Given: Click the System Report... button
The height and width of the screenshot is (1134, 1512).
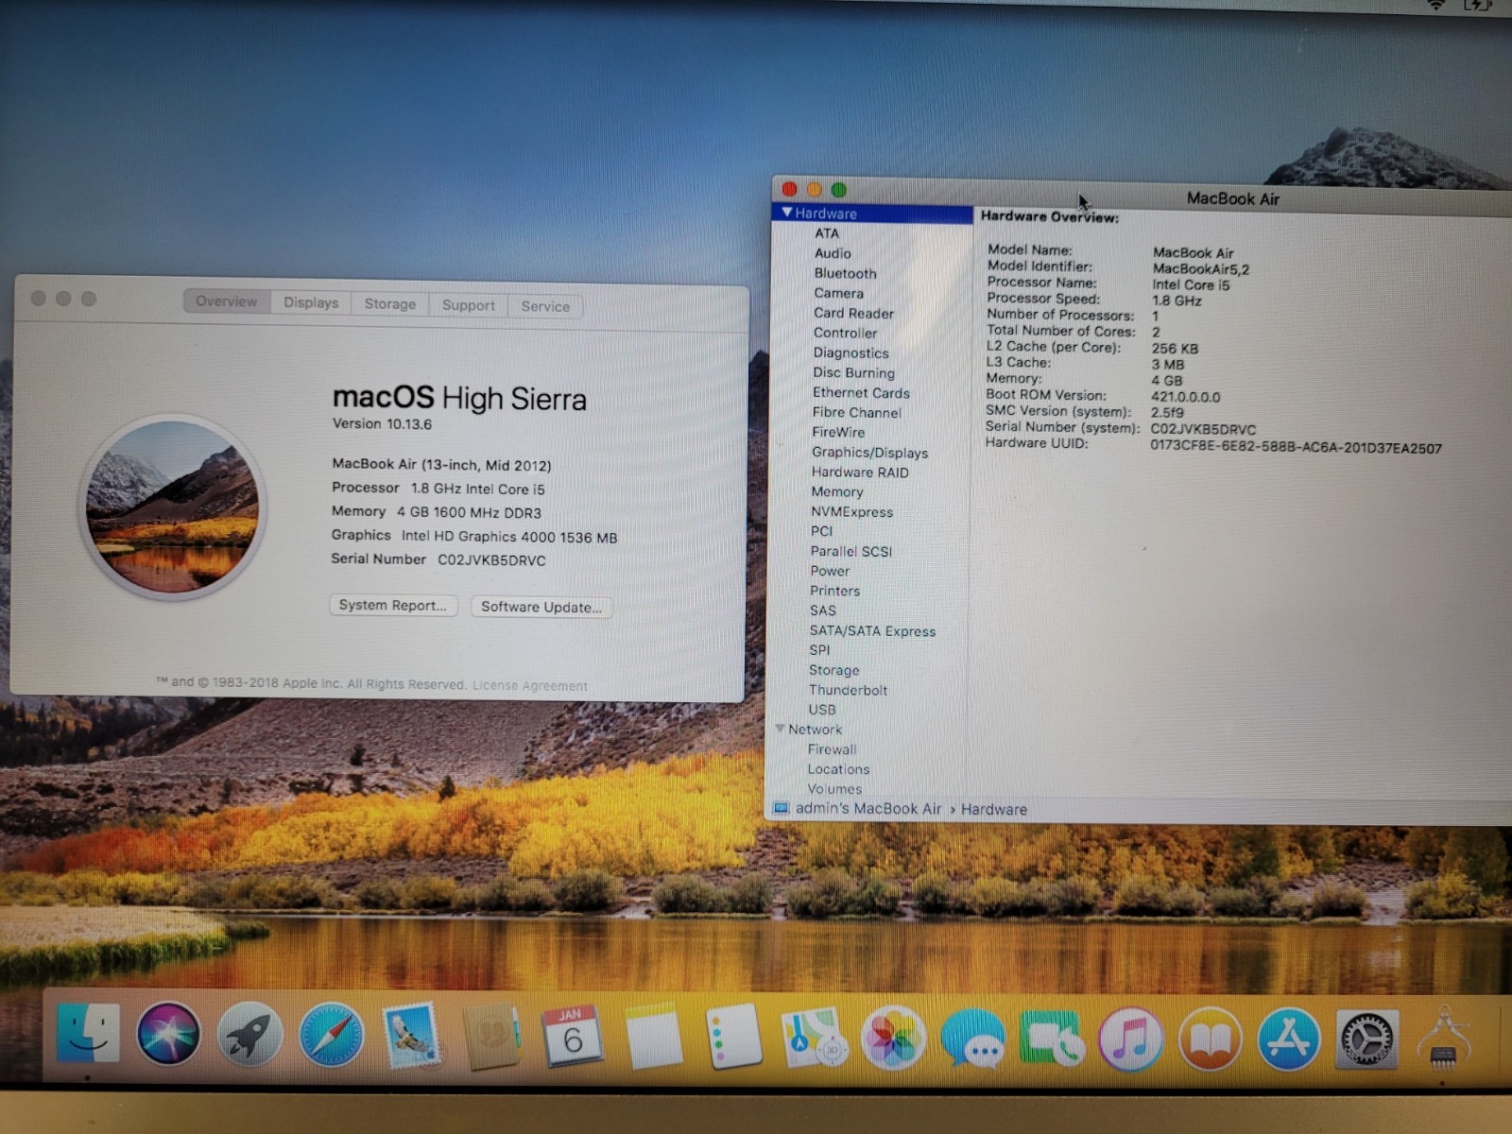Looking at the screenshot, I should tap(393, 605).
